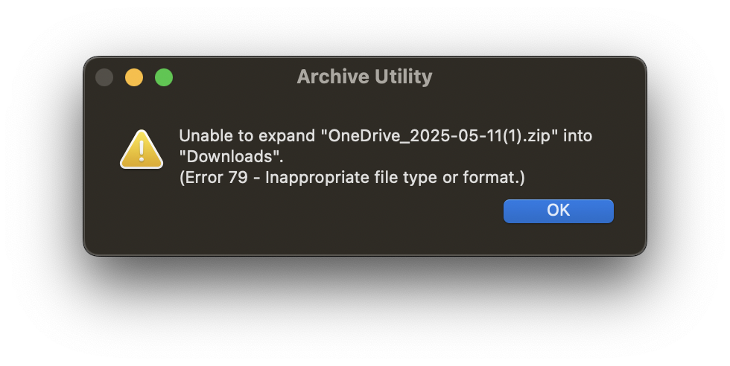
Task: Click the Archive Utility window title
Action: (364, 77)
